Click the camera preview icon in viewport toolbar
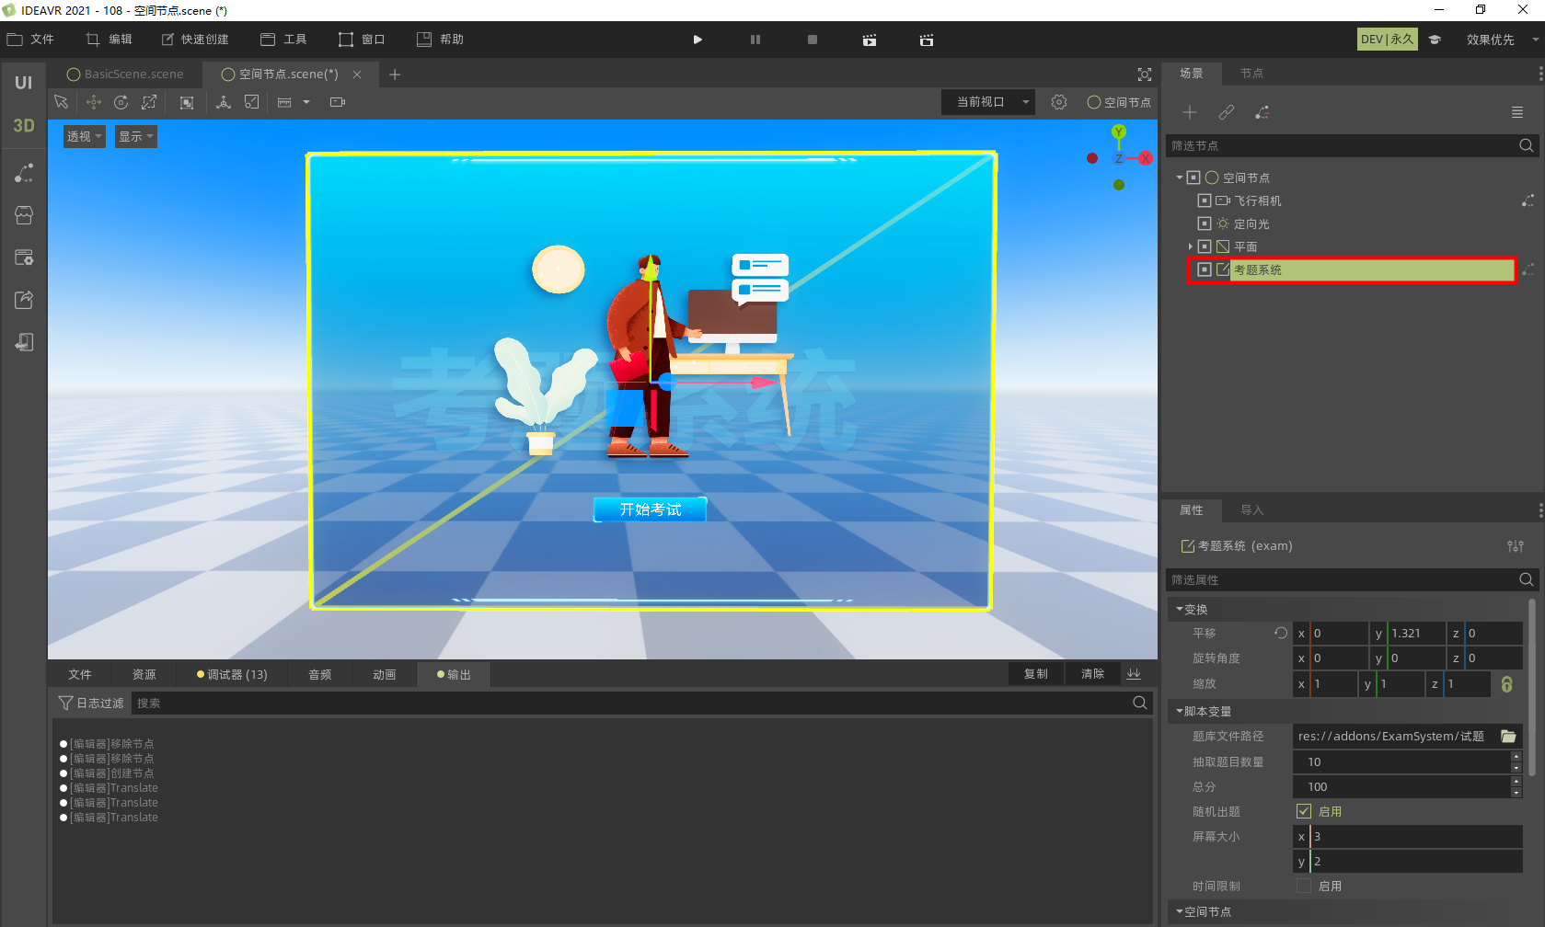This screenshot has width=1545, height=927. [x=338, y=102]
